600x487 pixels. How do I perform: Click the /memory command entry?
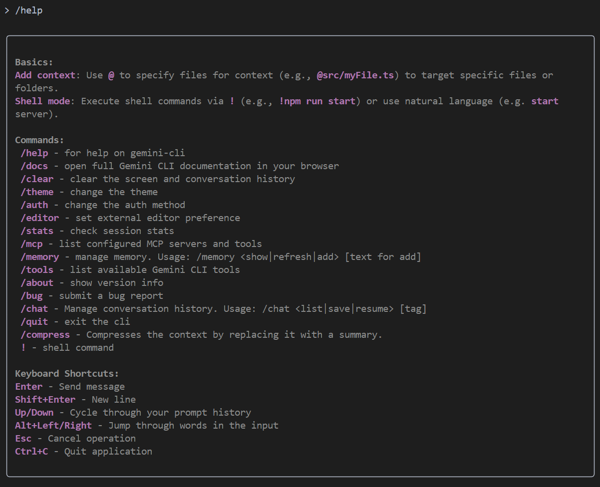[x=39, y=257]
